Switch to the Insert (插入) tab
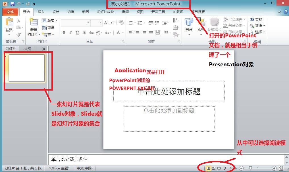289x172 pixels. point(41,12)
